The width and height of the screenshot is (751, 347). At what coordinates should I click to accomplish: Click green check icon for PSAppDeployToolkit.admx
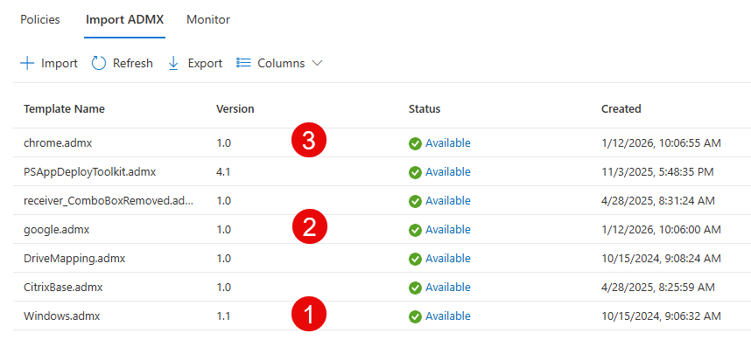(415, 172)
